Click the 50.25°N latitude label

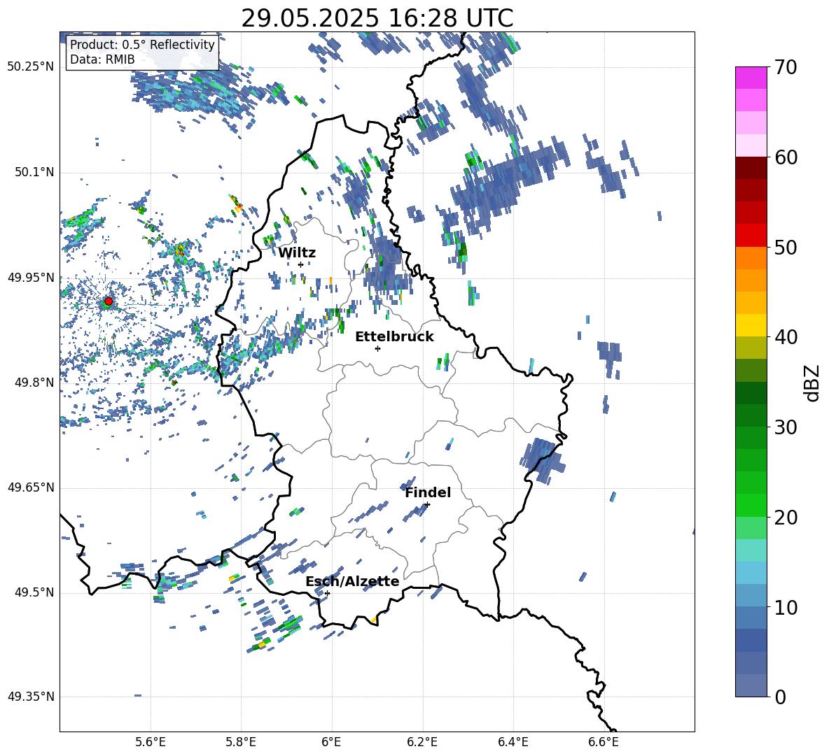31,67
